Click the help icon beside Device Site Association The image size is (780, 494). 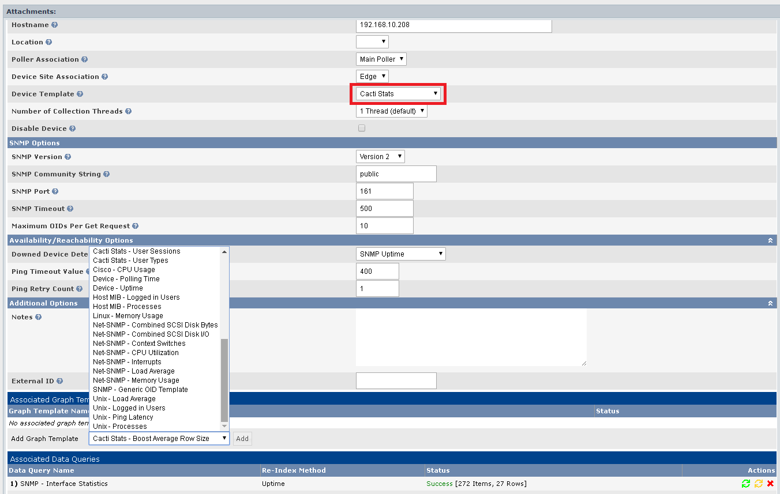click(104, 77)
